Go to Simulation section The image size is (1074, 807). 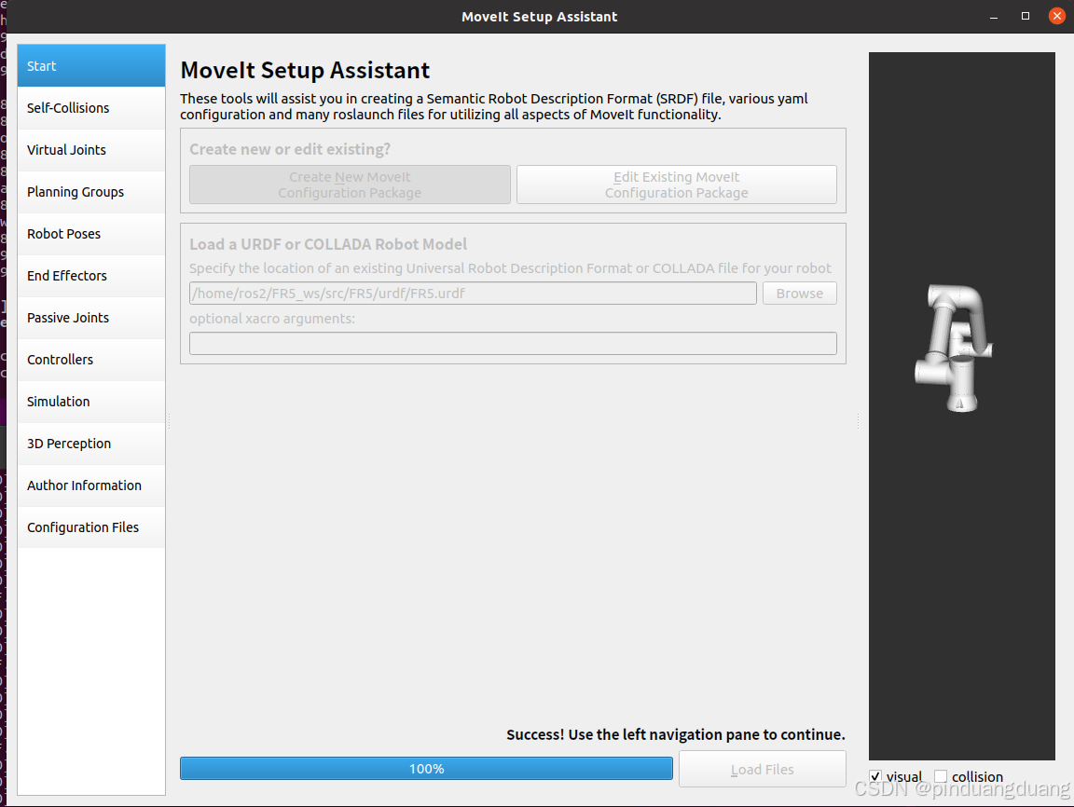pos(91,402)
